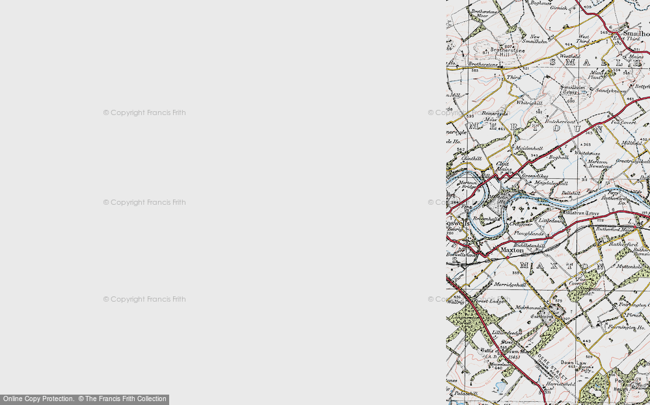Select the Forest Lodge label

coord(489,302)
